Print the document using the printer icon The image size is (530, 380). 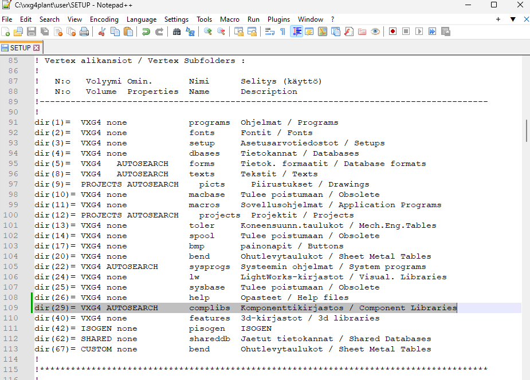[84, 31]
